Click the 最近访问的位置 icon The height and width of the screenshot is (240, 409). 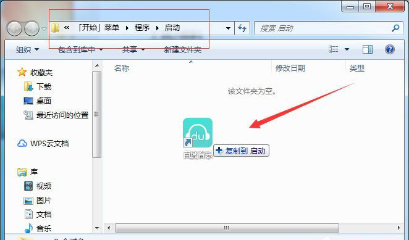(28, 115)
